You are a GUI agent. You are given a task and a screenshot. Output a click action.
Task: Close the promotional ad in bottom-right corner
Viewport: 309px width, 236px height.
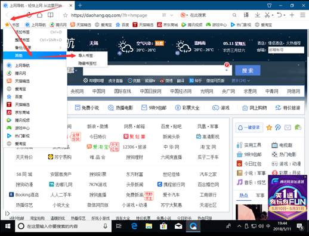click(305, 176)
